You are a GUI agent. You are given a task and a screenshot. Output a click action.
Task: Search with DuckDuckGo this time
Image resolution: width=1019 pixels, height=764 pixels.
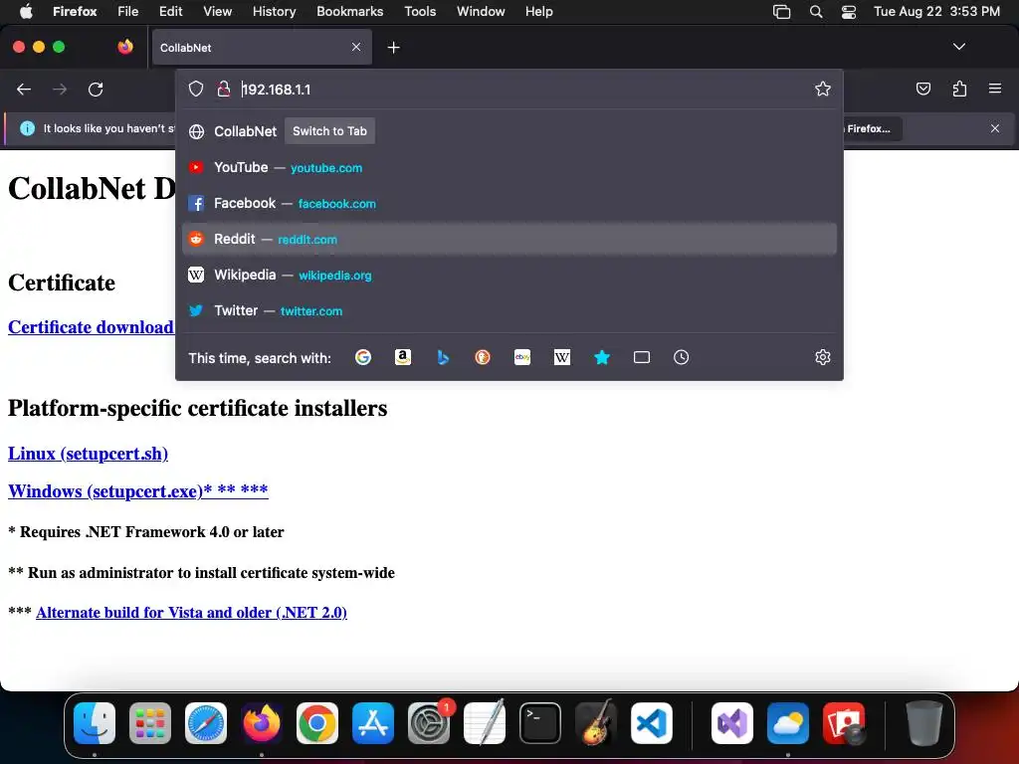tap(483, 357)
